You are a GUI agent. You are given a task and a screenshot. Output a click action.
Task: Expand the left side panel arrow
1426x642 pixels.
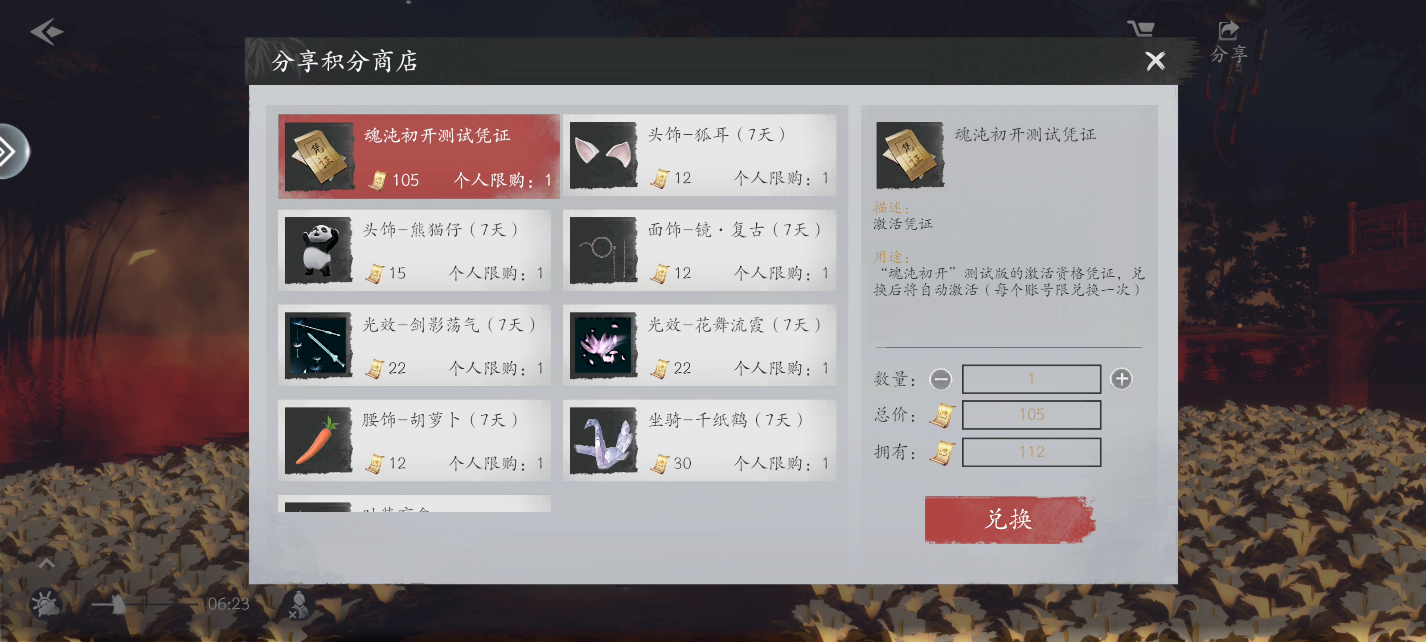click(12, 151)
